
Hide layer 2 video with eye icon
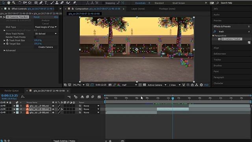point(2,109)
